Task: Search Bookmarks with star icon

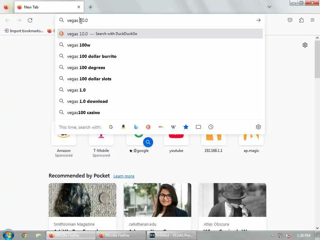Action: [186, 127]
